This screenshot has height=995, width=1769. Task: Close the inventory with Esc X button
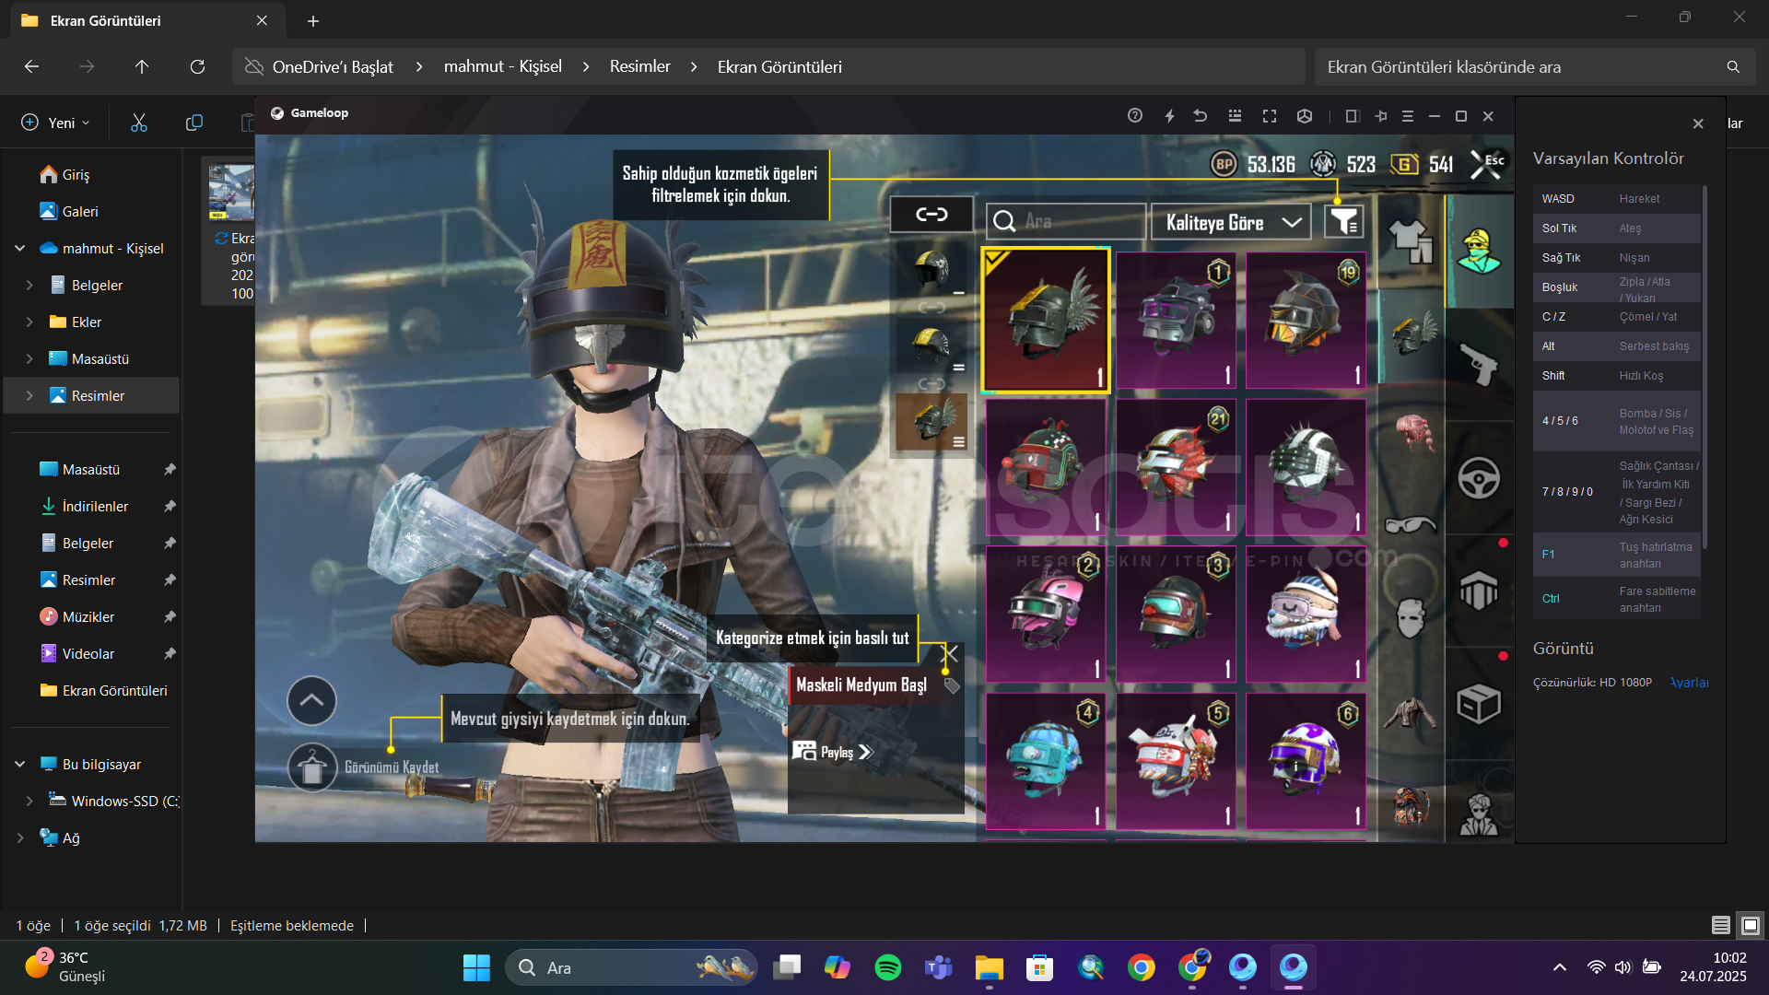tap(1486, 164)
